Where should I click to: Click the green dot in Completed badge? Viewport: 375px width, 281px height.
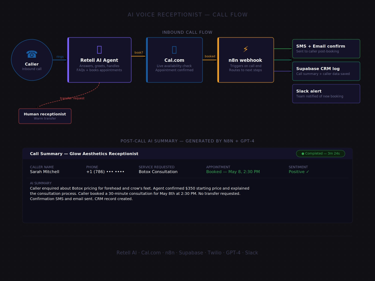click(x=303, y=154)
